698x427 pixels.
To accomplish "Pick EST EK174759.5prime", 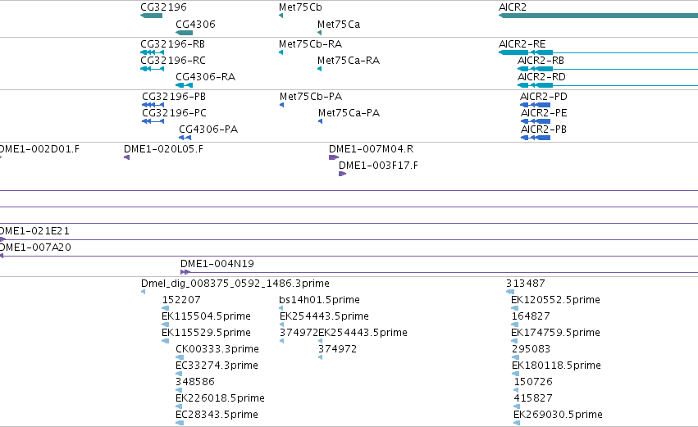I will (515, 341).
